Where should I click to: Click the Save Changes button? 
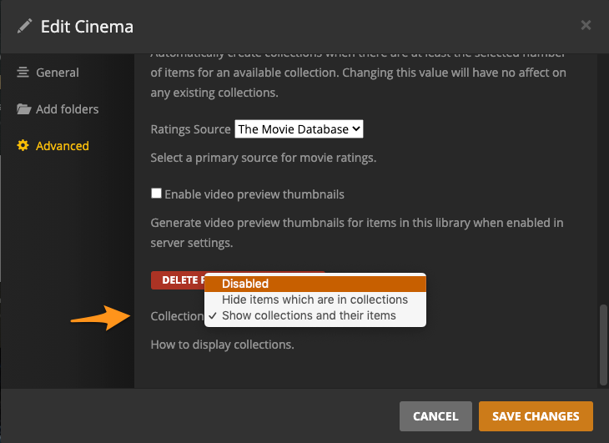point(535,416)
